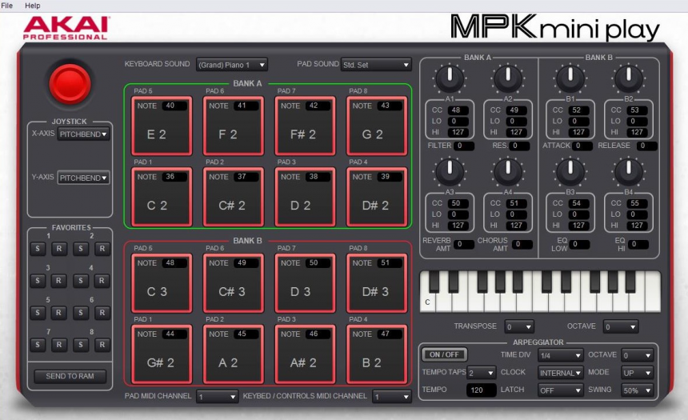The height and width of the screenshot is (420, 688).
Task: Open the Help menu
Action: point(33,6)
